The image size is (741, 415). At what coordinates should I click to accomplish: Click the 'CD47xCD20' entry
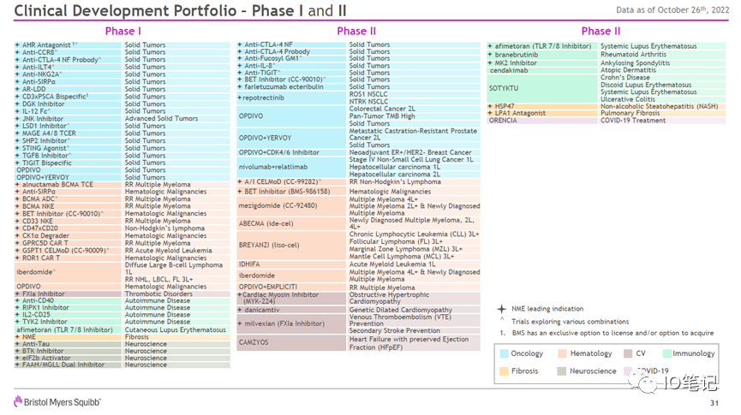click(x=40, y=228)
